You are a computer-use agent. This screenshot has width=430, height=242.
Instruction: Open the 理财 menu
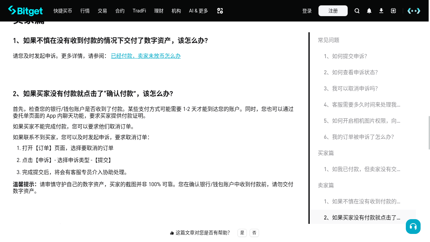point(159,11)
